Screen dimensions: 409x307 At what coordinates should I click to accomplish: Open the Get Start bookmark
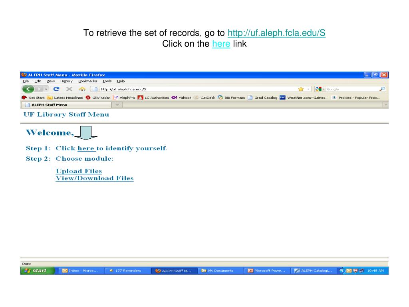pyautogui.click(x=34, y=98)
